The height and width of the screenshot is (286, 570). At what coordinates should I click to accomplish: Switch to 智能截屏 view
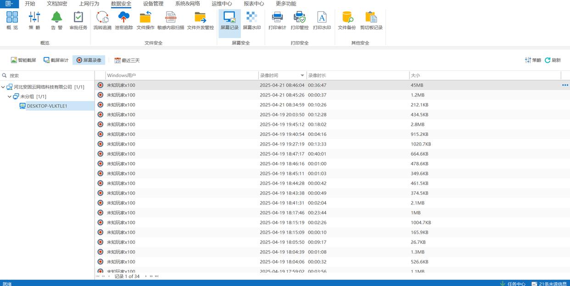[x=23, y=60]
